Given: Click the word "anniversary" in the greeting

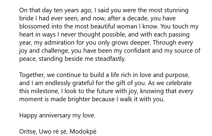Looking at the screenshot, I should (55, 115).
